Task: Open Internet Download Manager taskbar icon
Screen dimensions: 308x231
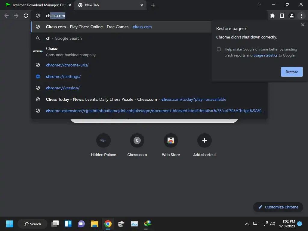Action: point(147,224)
